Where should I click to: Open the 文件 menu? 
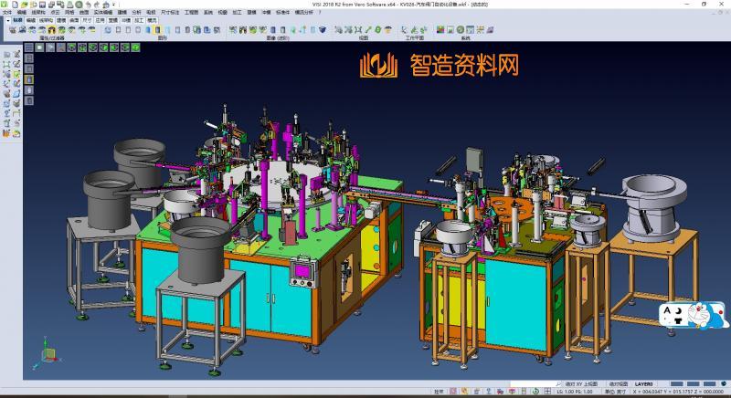coord(6,12)
